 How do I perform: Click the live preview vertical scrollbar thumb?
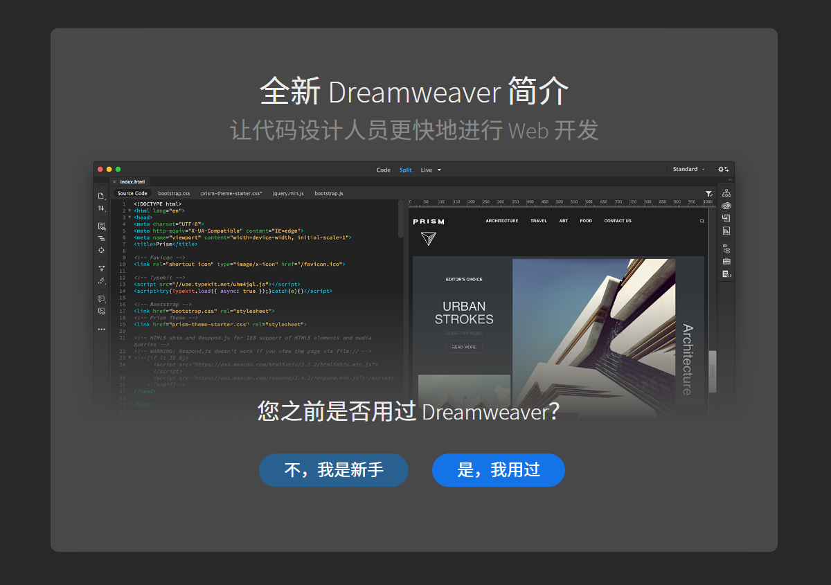pos(712,371)
